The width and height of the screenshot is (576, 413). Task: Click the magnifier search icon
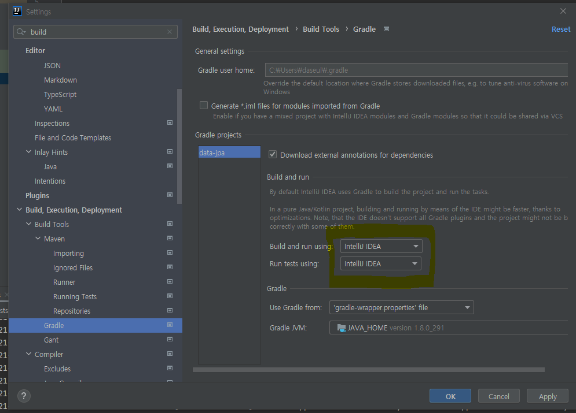(x=21, y=32)
